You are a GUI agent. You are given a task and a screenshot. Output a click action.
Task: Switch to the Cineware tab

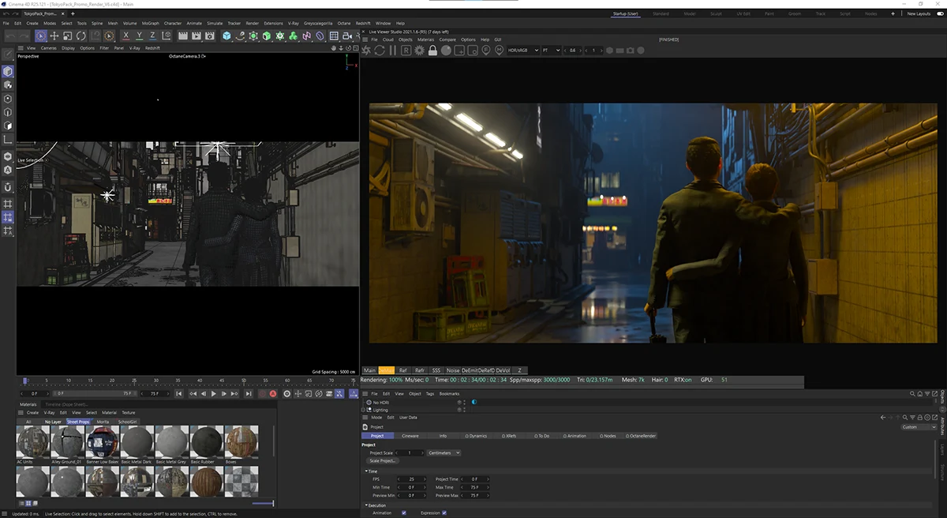(410, 436)
